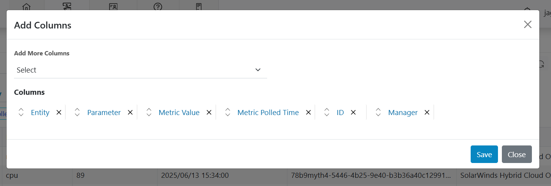Click the Metric Value column label
The height and width of the screenshot is (186, 551).
[179, 112]
